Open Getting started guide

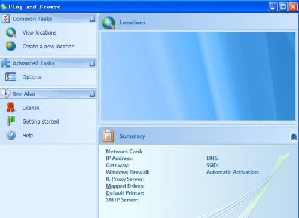point(41,121)
